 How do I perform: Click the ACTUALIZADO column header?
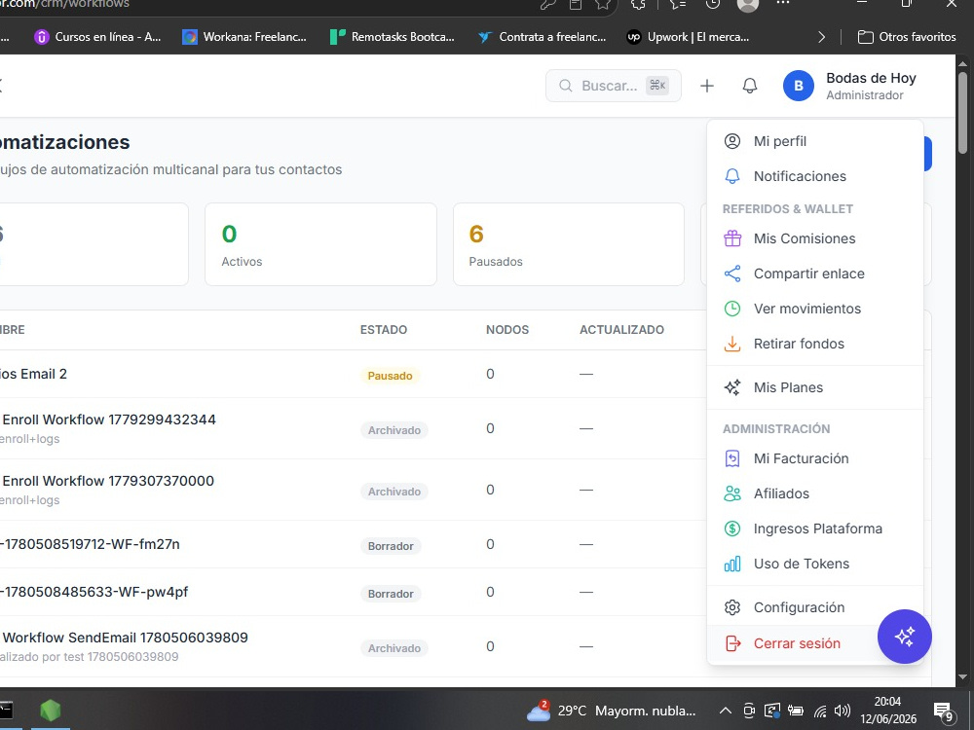(x=621, y=330)
